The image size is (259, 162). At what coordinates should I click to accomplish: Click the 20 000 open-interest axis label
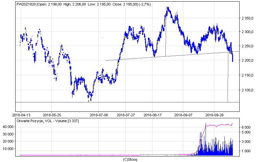(8, 141)
